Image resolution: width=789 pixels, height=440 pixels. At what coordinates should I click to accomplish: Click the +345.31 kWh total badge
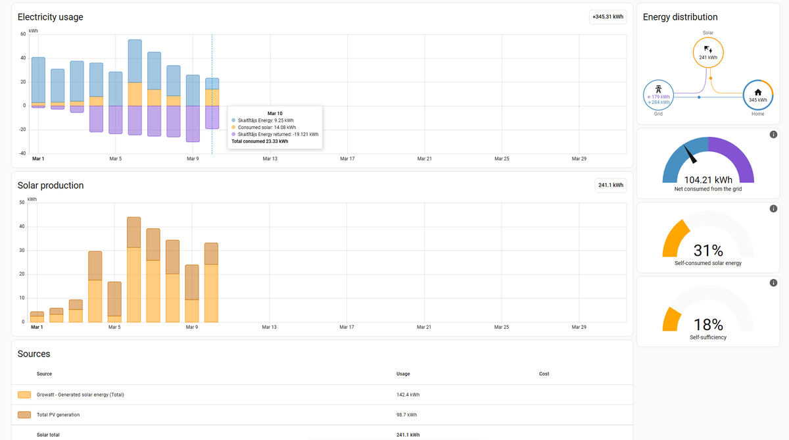click(x=608, y=17)
